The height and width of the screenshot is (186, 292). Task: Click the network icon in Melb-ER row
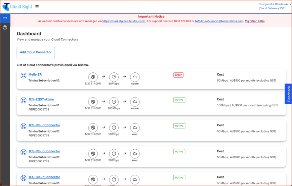93,77
